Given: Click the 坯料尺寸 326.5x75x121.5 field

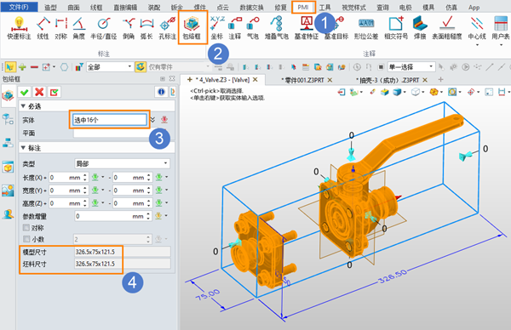Looking at the screenshot, I should 122,264.
